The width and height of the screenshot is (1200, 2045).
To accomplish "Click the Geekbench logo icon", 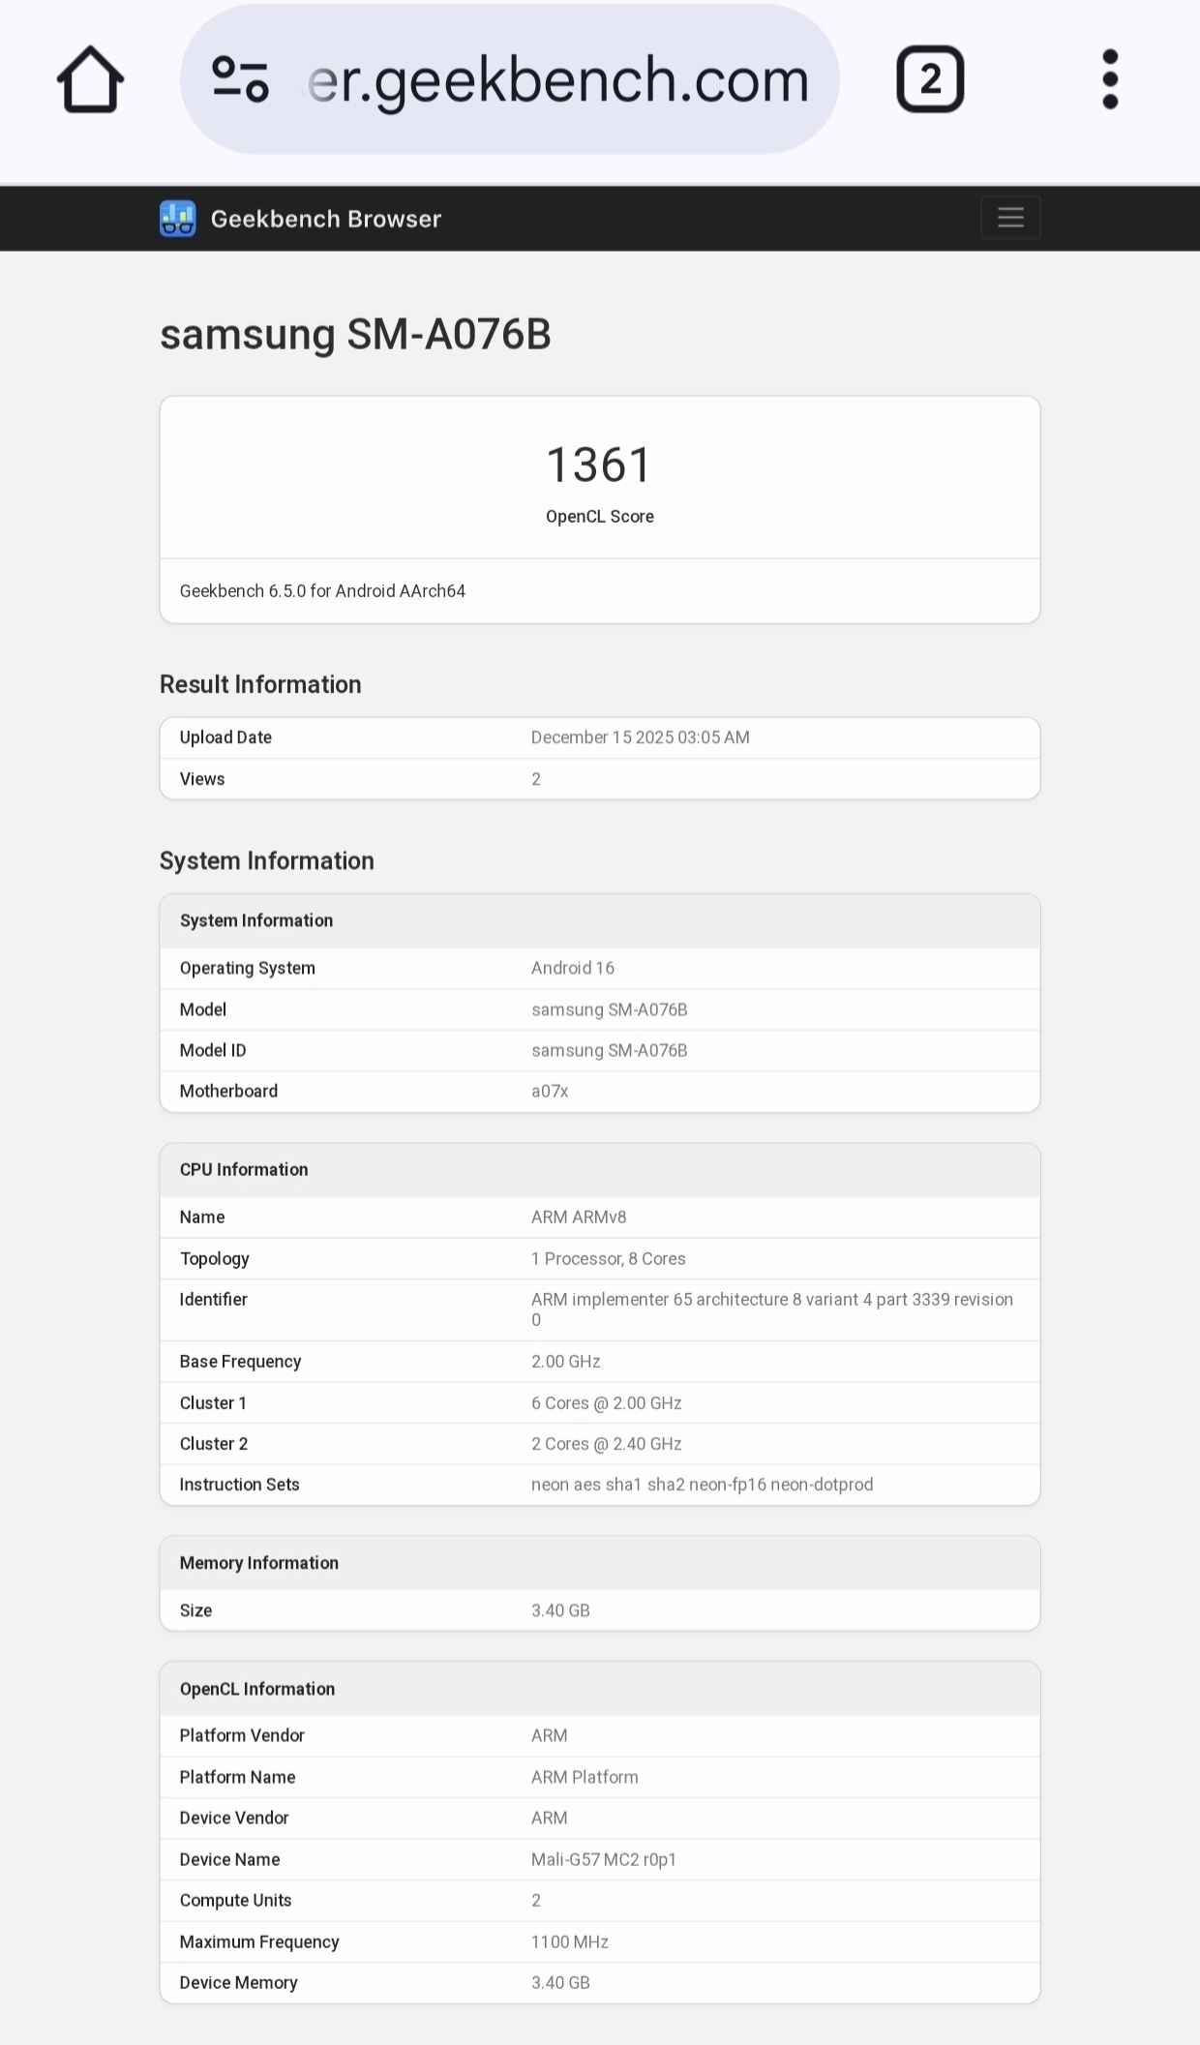I will (178, 219).
